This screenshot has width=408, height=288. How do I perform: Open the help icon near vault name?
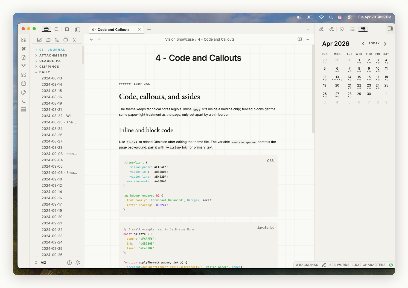(69, 263)
